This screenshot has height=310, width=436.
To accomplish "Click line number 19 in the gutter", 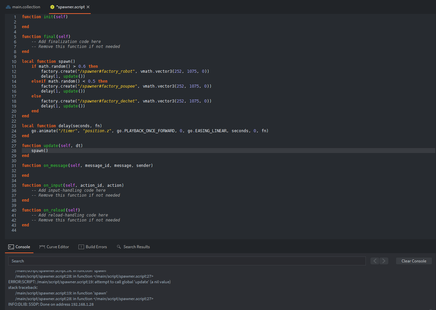I will tap(14, 106).
